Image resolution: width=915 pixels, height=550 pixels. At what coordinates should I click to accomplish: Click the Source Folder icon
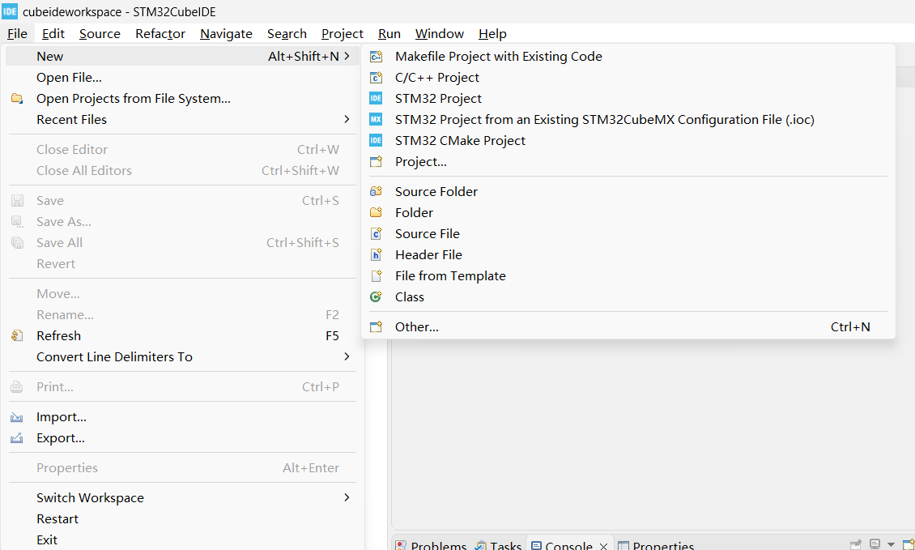[x=376, y=191]
